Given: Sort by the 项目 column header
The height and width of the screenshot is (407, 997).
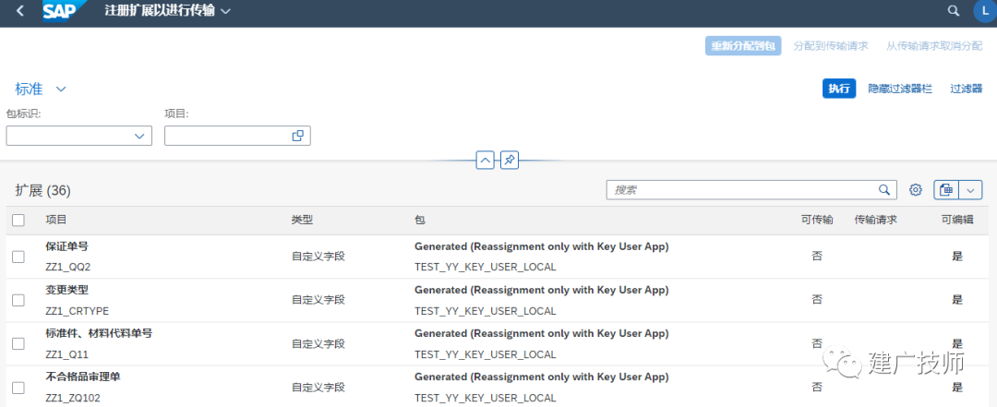Looking at the screenshot, I should [56, 220].
